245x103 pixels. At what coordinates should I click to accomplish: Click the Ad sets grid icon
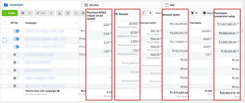(x=86, y=5)
